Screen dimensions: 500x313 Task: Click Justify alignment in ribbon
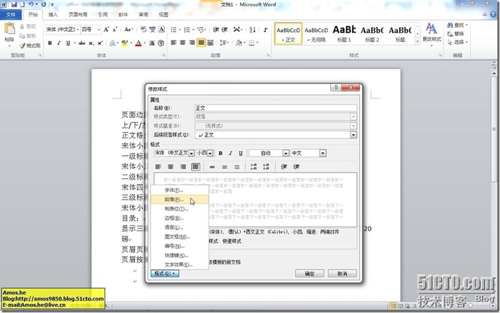click(201, 43)
